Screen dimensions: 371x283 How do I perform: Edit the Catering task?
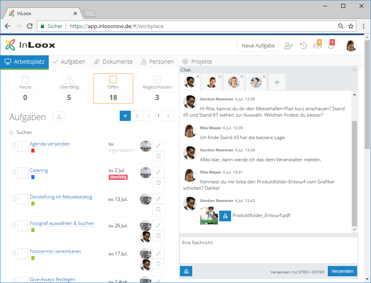[x=158, y=172]
